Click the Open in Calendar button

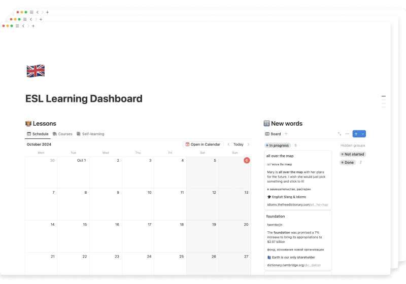coord(203,145)
